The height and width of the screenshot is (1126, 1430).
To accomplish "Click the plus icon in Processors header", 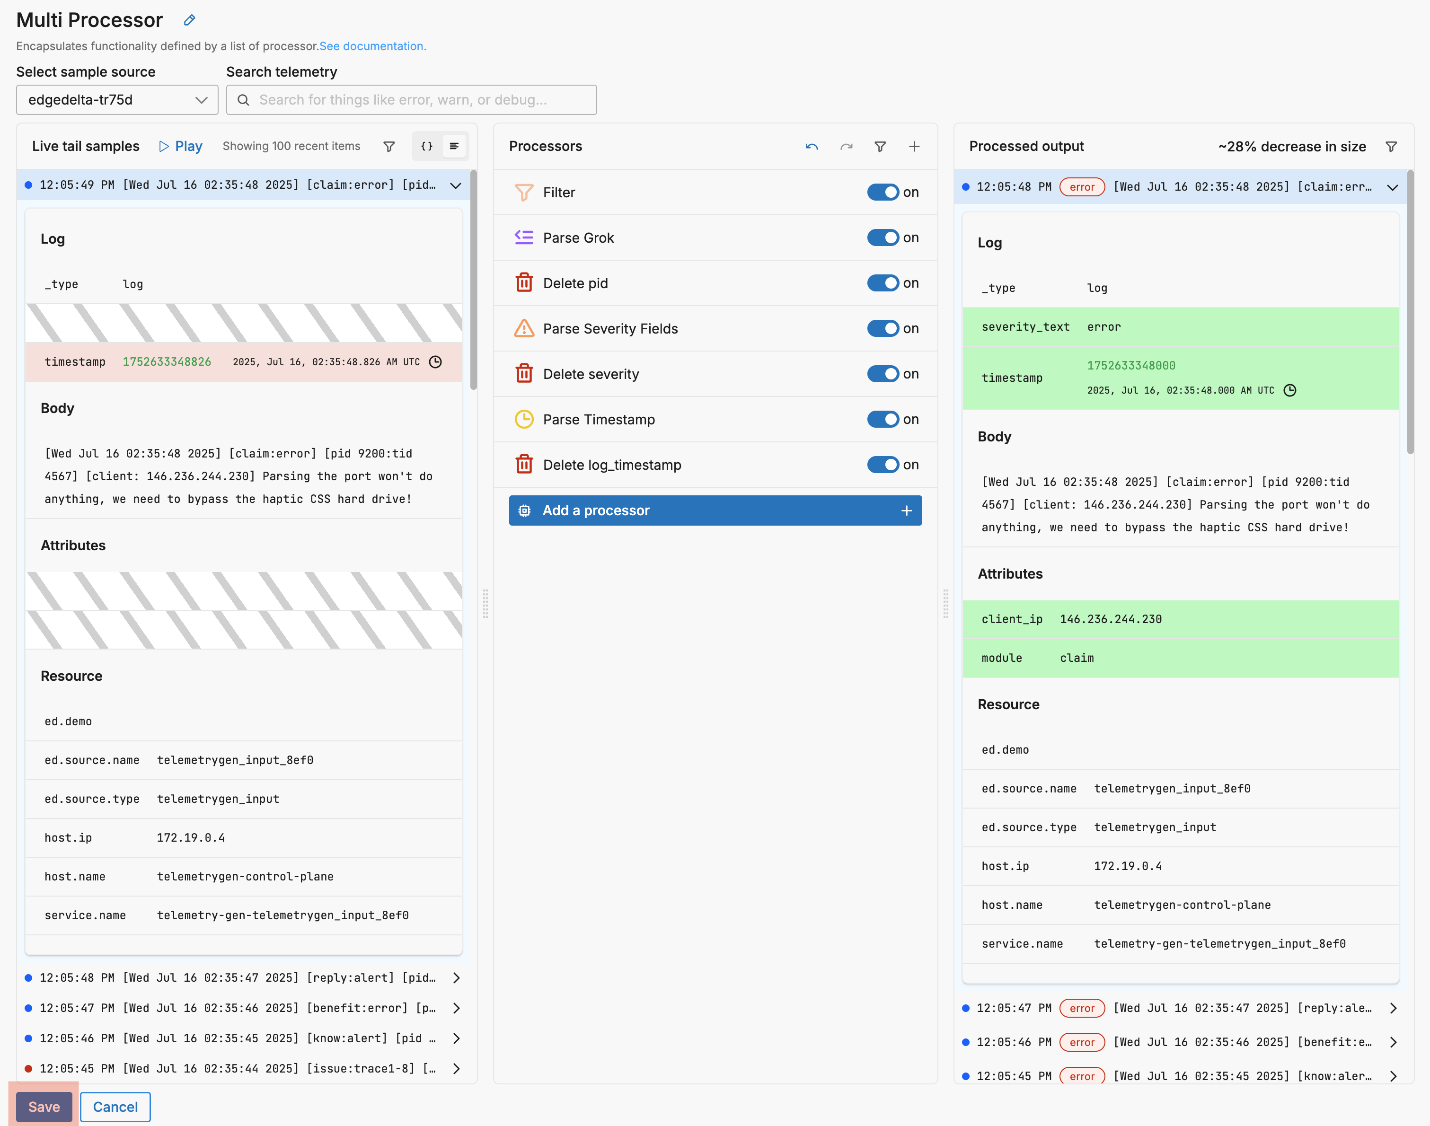I will [914, 146].
